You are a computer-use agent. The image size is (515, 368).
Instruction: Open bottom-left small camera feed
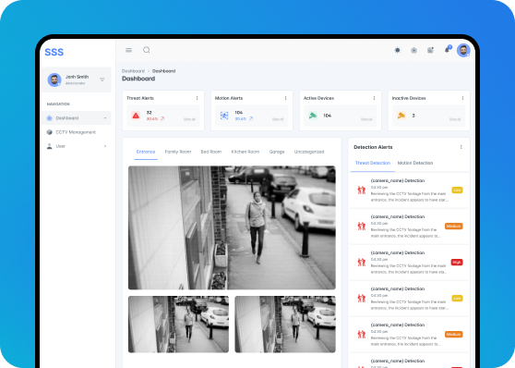pos(178,325)
